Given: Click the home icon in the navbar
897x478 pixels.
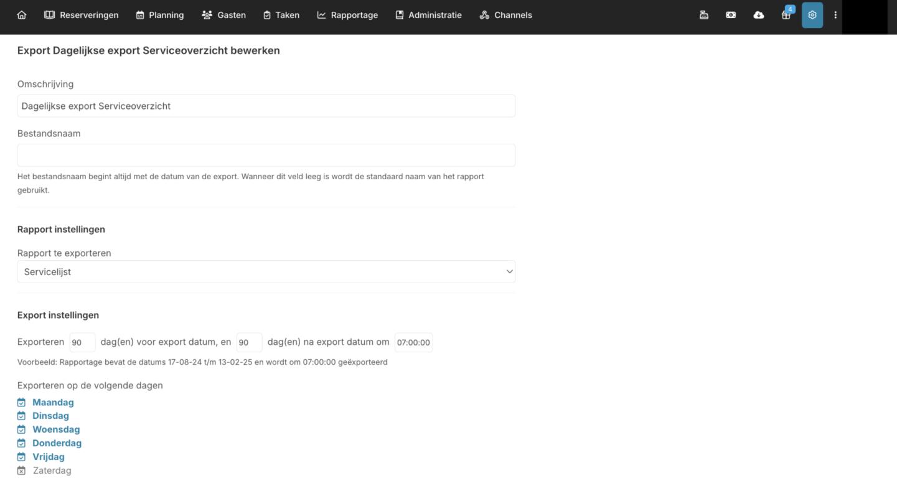Looking at the screenshot, I should (x=22, y=15).
